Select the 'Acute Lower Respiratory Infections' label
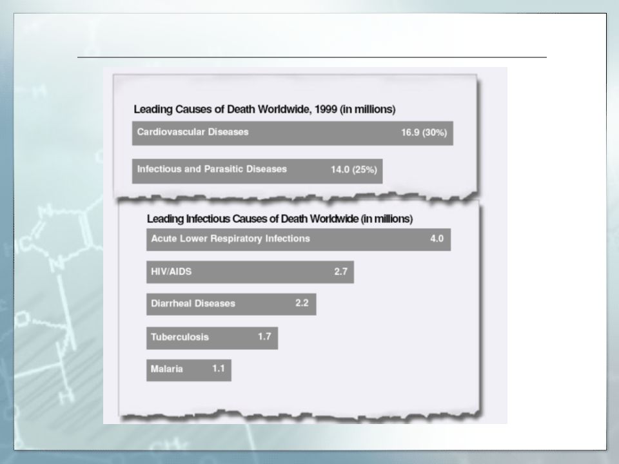This screenshot has width=619, height=464. click(x=231, y=238)
